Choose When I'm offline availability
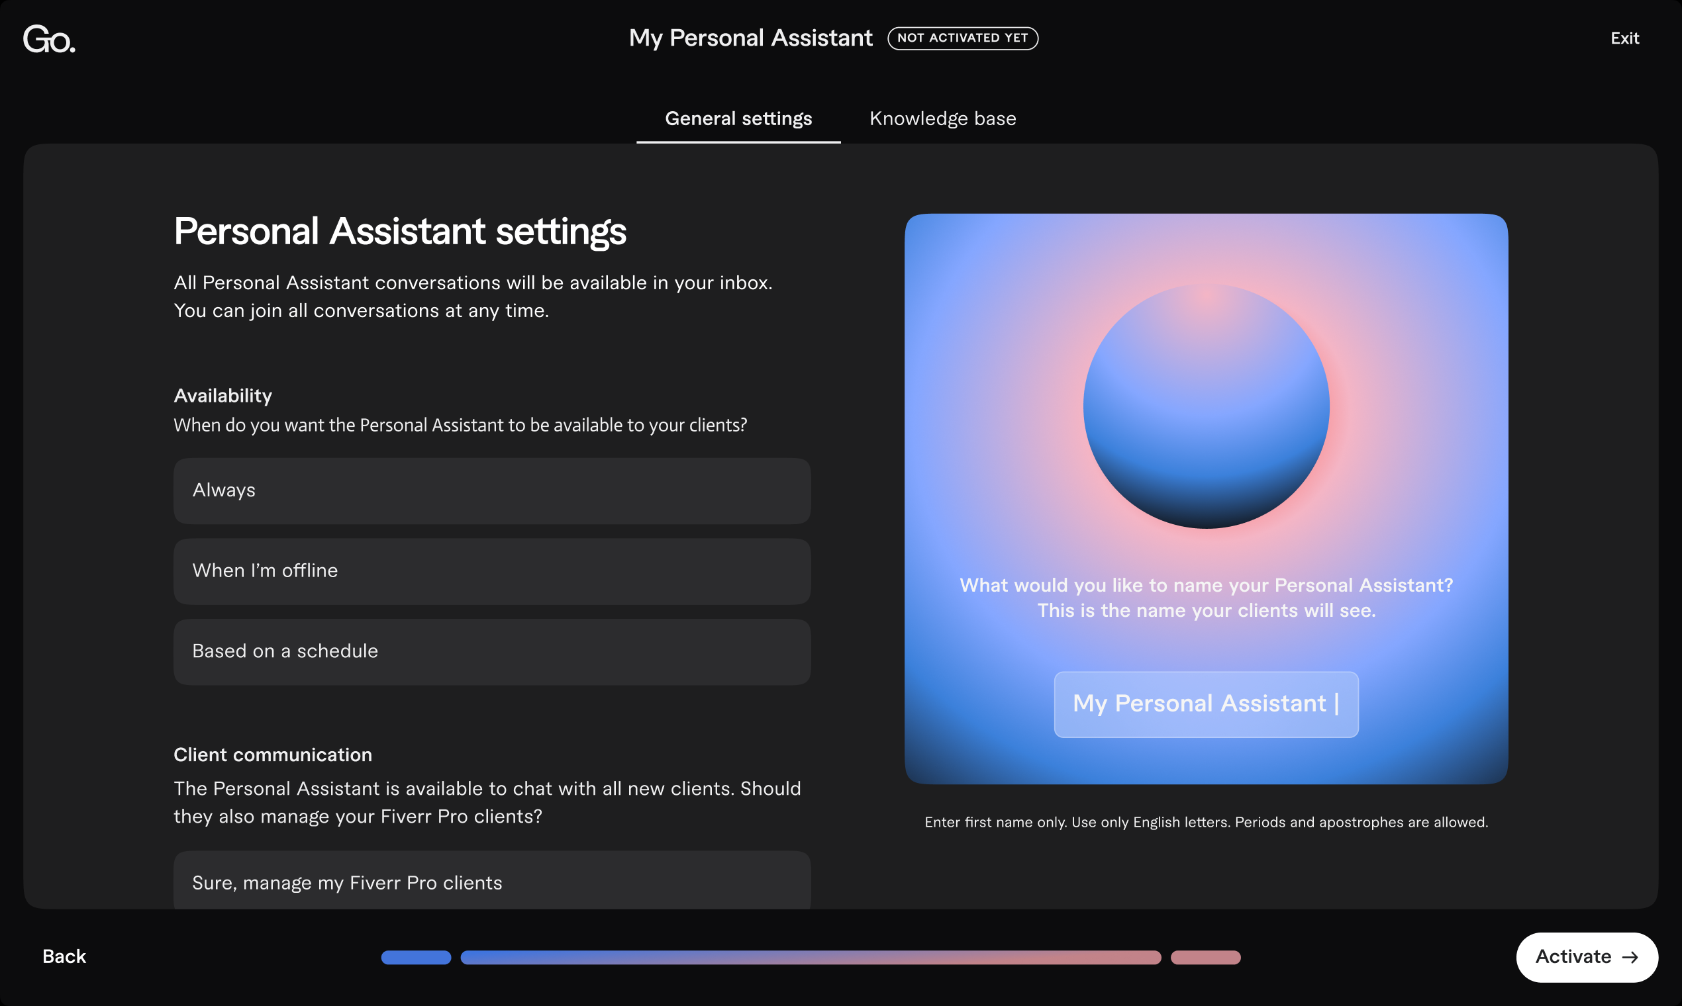The image size is (1682, 1006). click(x=492, y=571)
